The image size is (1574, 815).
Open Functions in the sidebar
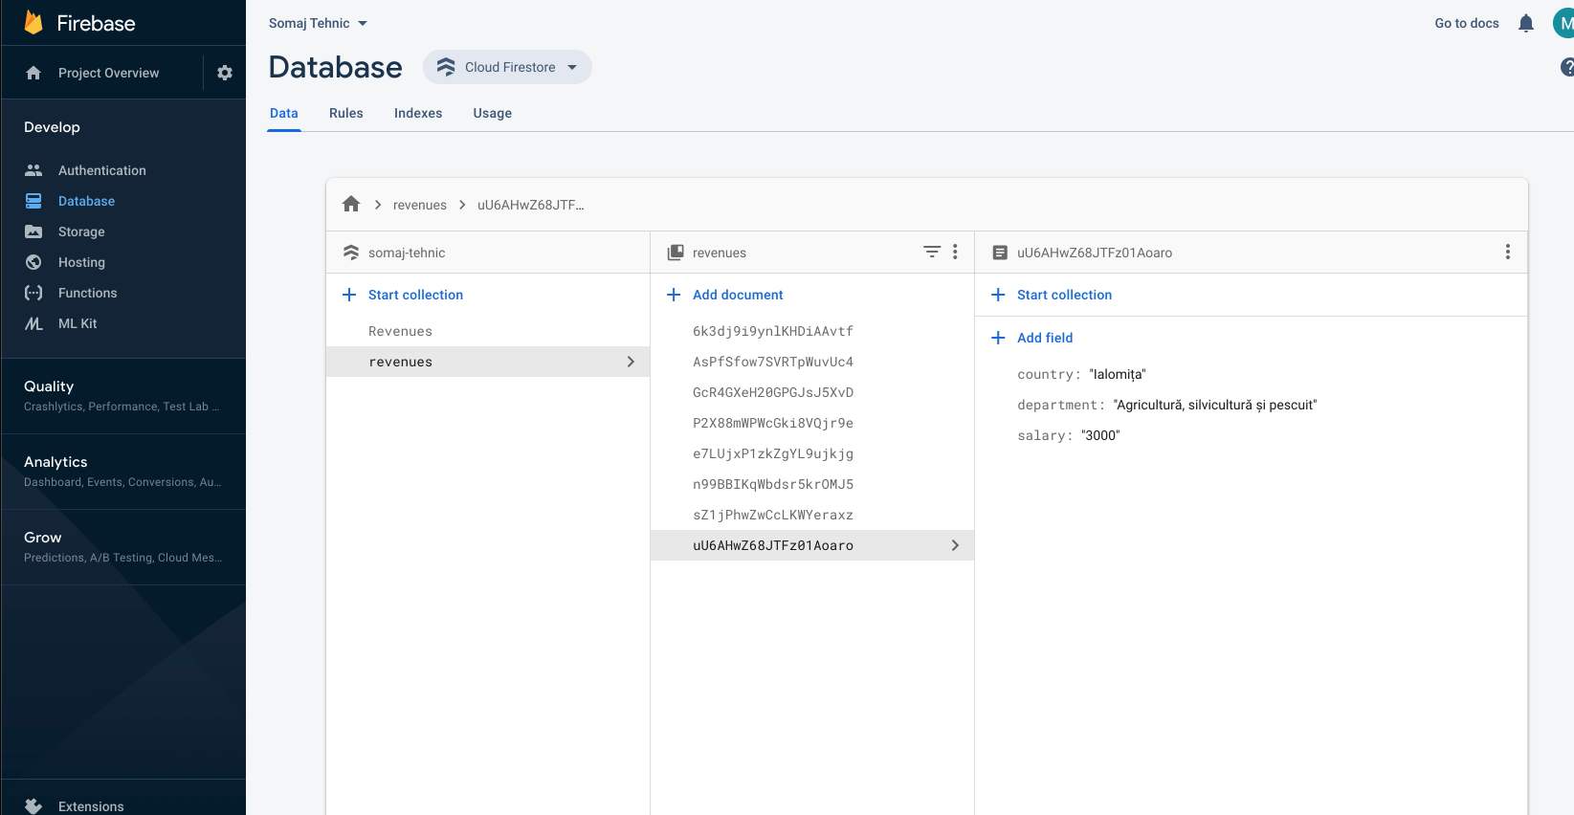87,293
